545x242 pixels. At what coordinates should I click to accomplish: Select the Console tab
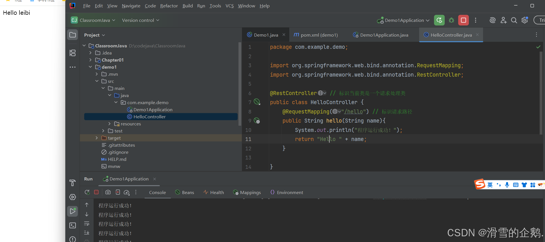(x=157, y=192)
